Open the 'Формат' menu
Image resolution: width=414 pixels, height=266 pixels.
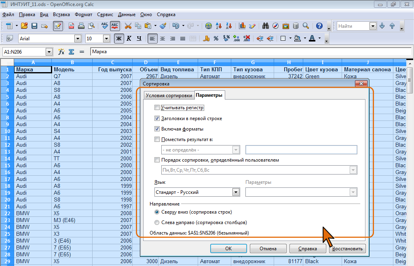pos(83,15)
